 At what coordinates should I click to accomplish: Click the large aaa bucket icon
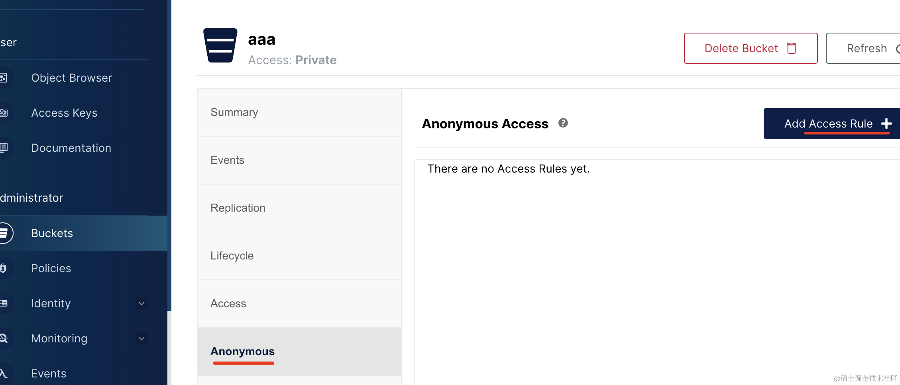[x=220, y=45]
